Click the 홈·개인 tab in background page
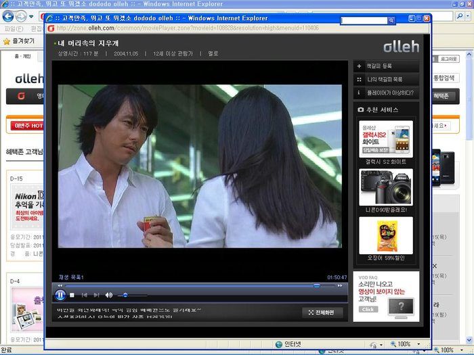Image resolution: width=474 pixels, height=355 pixels. click(22, 56)
